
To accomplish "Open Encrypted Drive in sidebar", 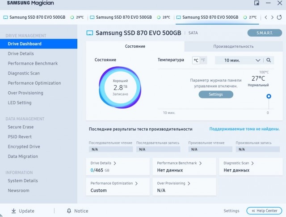I will coord(39,147).
